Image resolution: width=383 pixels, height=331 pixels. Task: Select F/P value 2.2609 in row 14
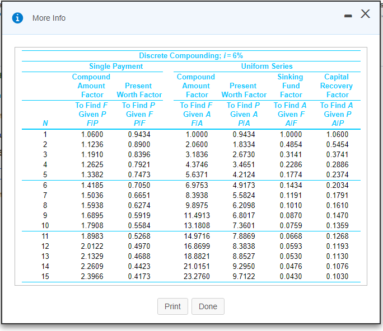point(92,266)
